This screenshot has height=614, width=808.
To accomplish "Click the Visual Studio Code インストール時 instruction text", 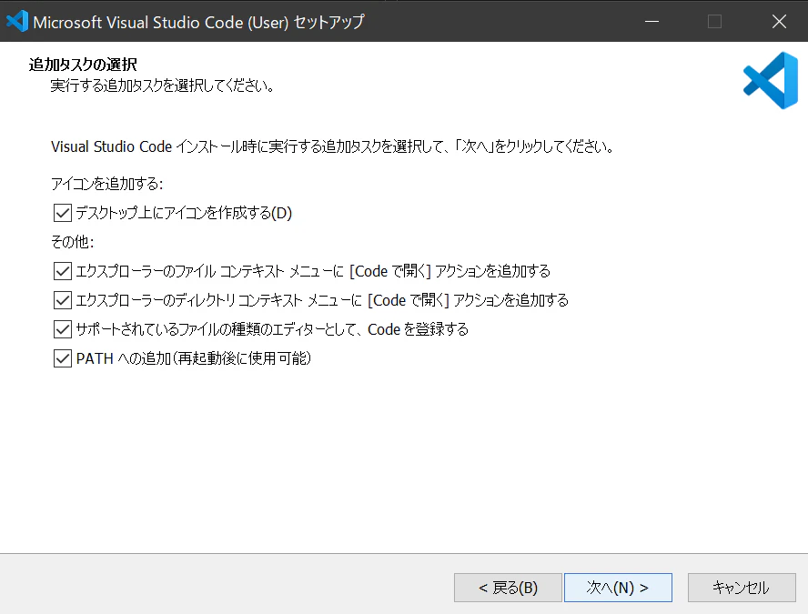I will tap(332, 146).
